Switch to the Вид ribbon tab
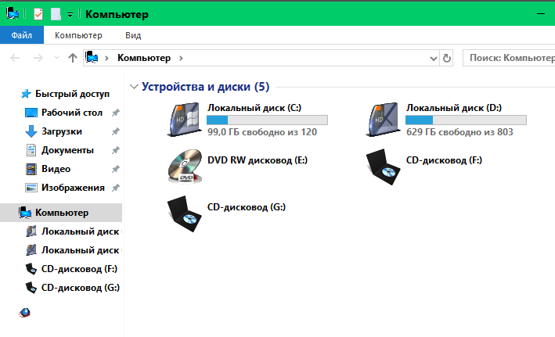 click(133, 35)
